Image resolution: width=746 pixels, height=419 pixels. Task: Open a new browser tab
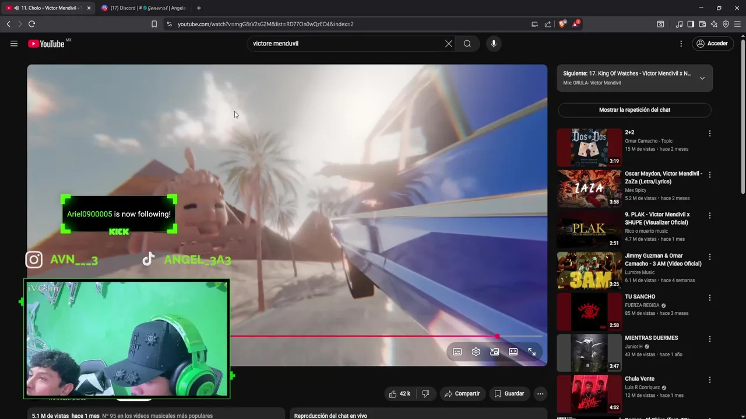[x=199, y=8]
